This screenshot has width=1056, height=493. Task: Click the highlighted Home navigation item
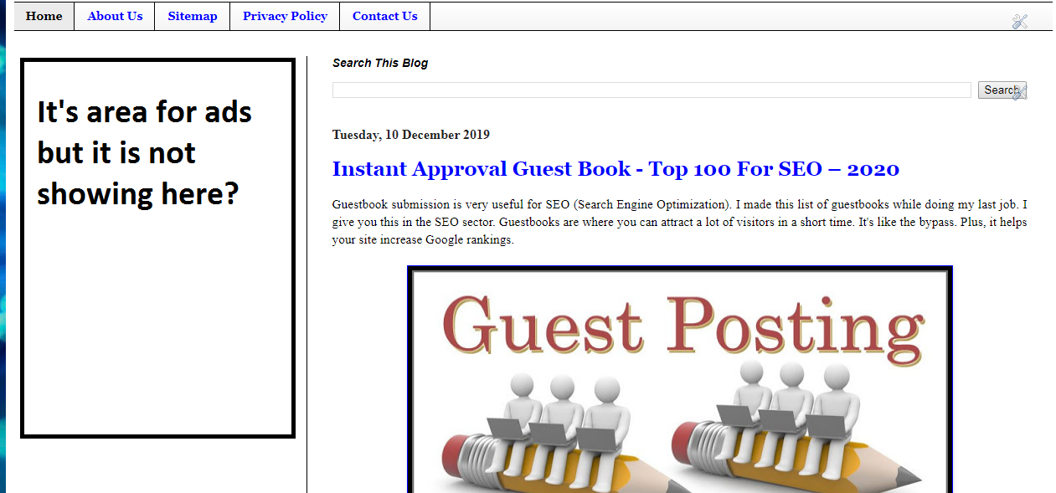click(44, 15)
